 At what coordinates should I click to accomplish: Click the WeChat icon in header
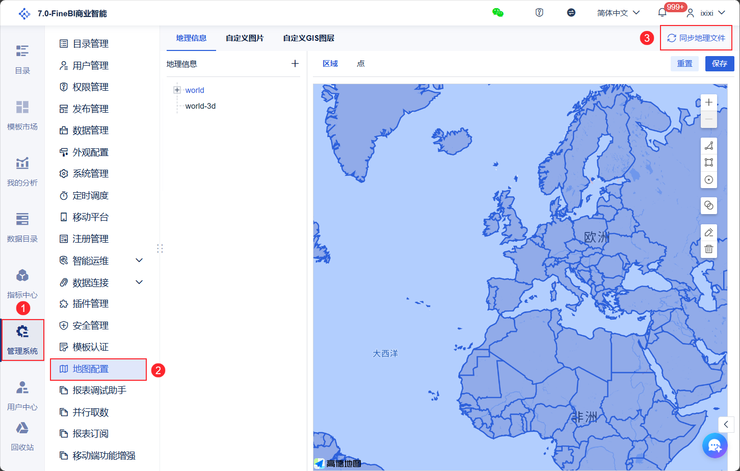coord(498,13)
